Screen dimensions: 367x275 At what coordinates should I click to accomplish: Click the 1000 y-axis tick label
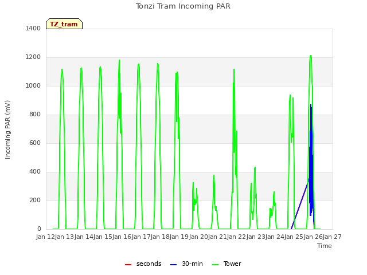pyautogui.click(x=33, y=85)
